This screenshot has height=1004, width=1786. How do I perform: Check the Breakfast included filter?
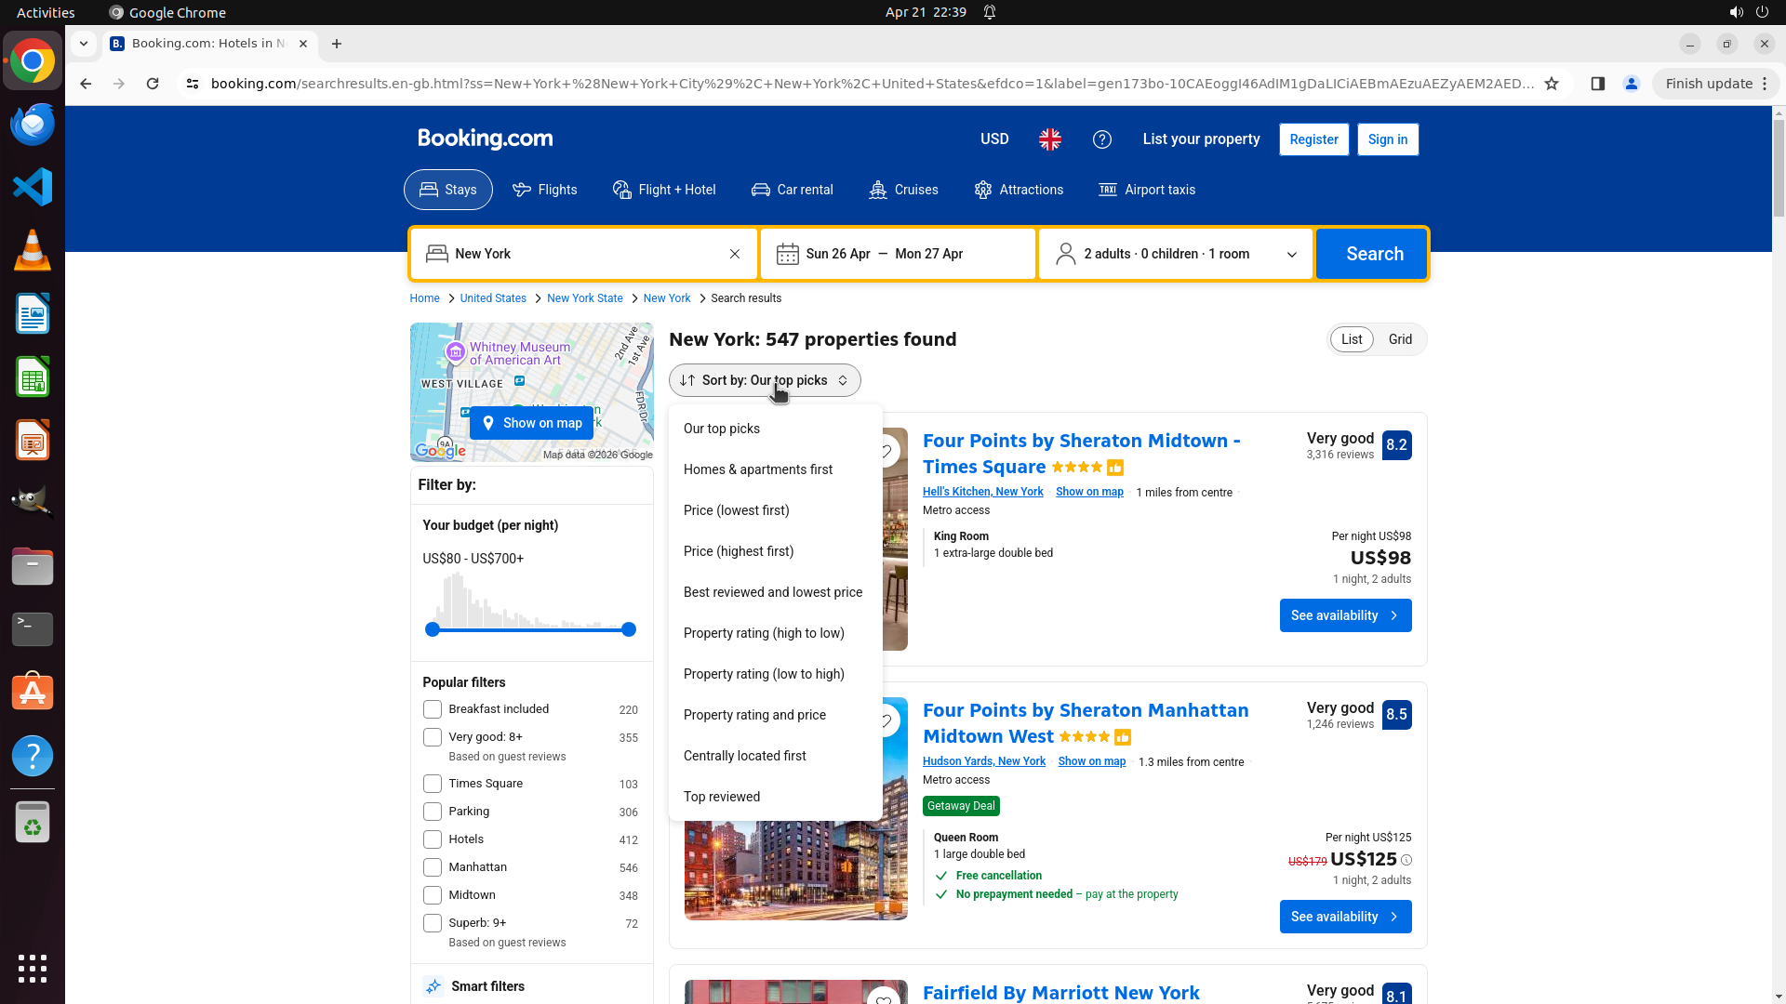point(433,709)
